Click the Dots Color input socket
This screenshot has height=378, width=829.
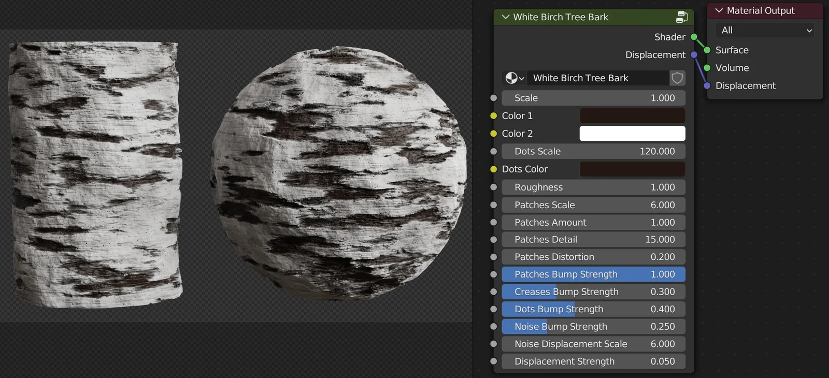[x=493, y=169]
